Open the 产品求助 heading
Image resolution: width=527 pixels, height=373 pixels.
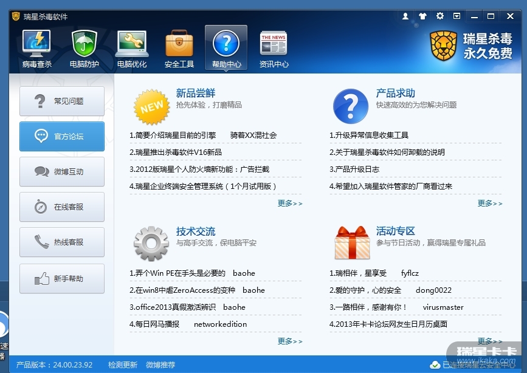[x=396, y=93]
